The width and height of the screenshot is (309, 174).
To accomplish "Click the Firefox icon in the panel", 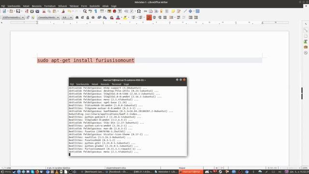I will point(37,172).
